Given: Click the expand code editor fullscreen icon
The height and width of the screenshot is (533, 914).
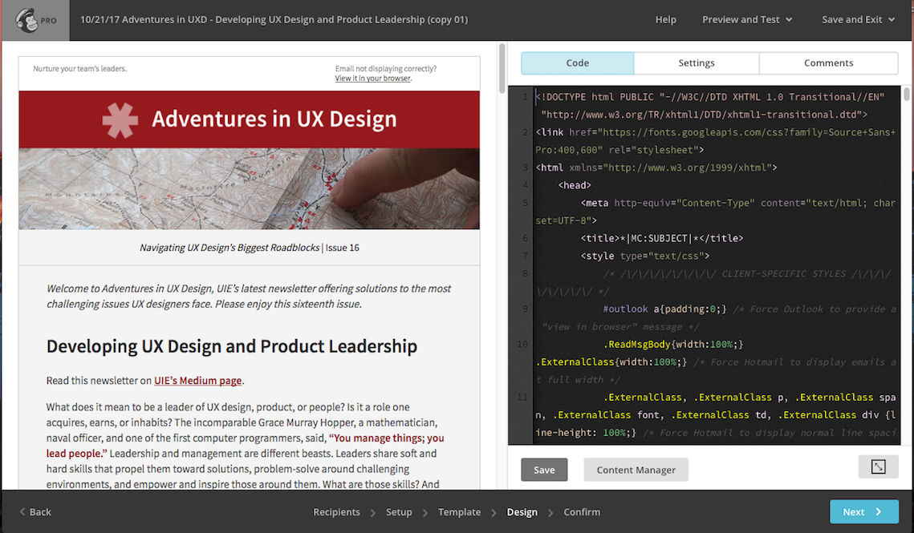Looking at the screenshot, I should pyautogui.click(x=878, y=466).
